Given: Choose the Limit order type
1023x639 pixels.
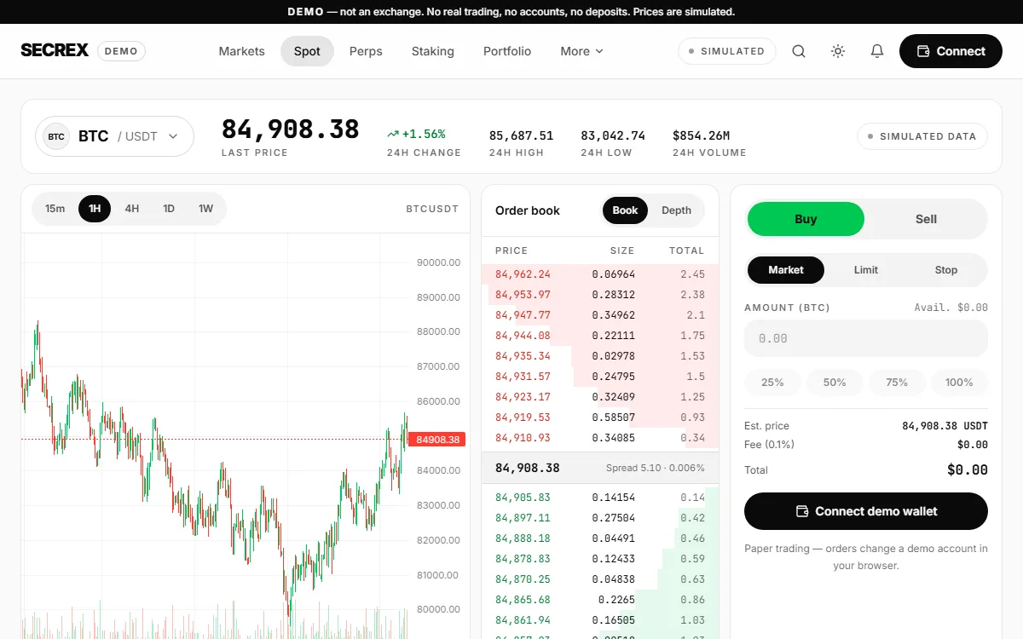Looking at the screenshot, I should point(866,270).
